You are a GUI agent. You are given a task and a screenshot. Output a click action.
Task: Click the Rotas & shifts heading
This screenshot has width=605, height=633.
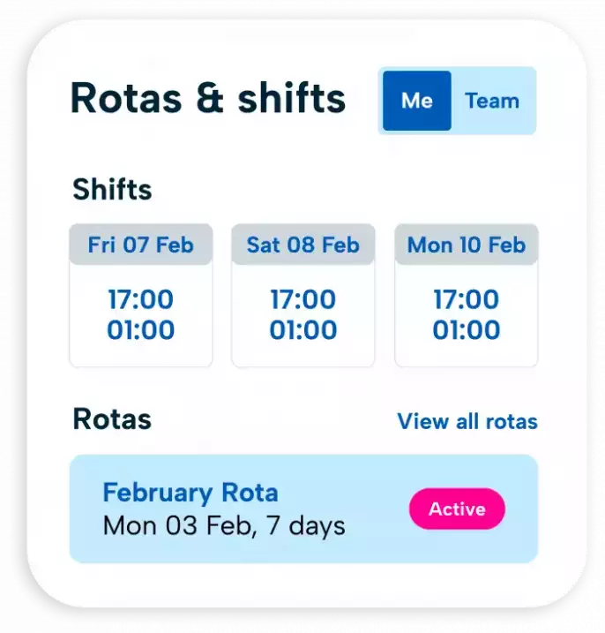(x=208, y=97)
